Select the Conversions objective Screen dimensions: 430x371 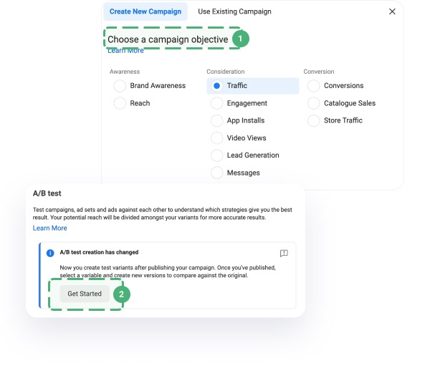(x=313, y=86)
